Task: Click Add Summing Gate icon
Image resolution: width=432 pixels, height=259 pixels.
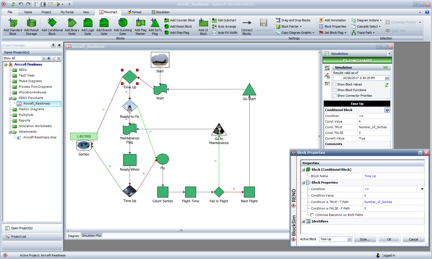Action: click(123, 23)
